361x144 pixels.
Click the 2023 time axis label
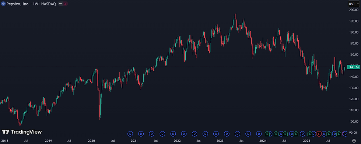[x=220, y=141]
